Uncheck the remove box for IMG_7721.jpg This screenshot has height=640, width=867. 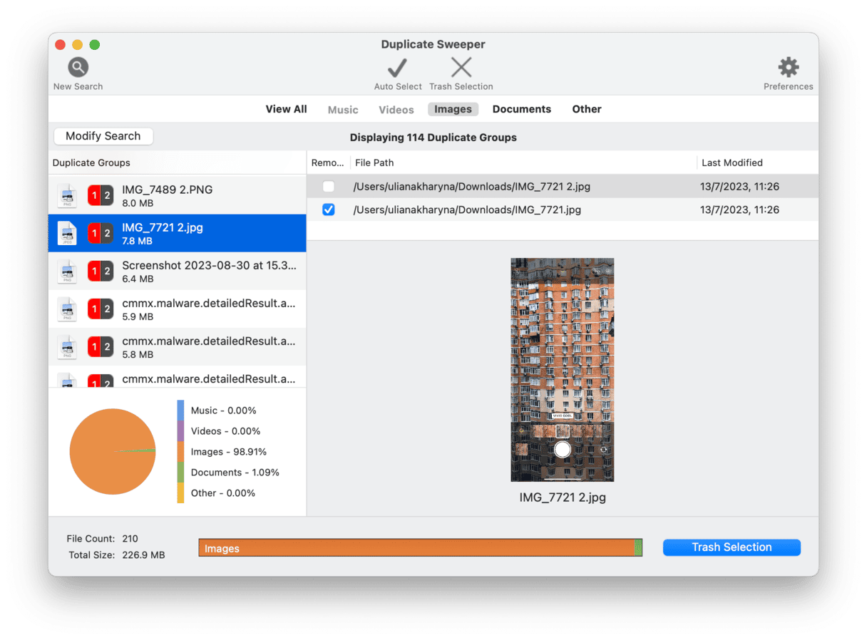click(x=328, y=210)
